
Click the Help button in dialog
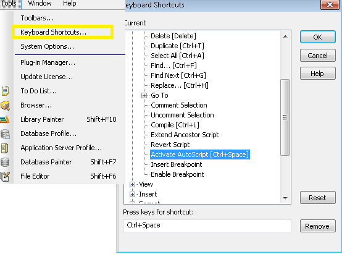tap(317, 74)
